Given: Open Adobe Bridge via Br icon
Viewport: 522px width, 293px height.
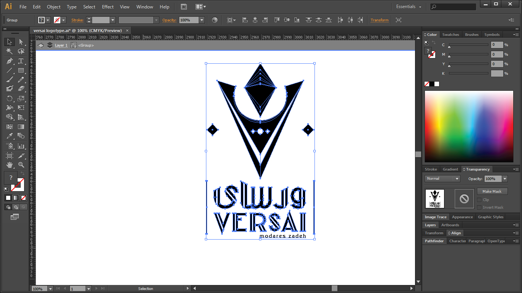Looking at the screenshot, I should pos(184,6).
